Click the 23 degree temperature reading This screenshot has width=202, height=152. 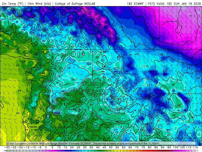click(x=136, y=83)
